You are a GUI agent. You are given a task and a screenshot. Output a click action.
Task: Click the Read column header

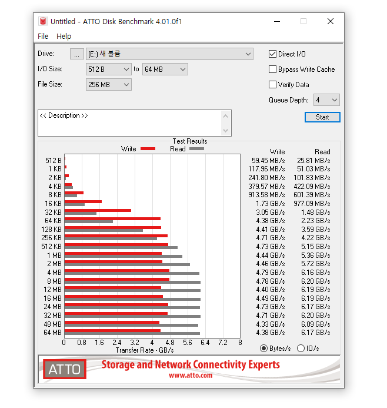pyautogui.click(x=322, y=152)
